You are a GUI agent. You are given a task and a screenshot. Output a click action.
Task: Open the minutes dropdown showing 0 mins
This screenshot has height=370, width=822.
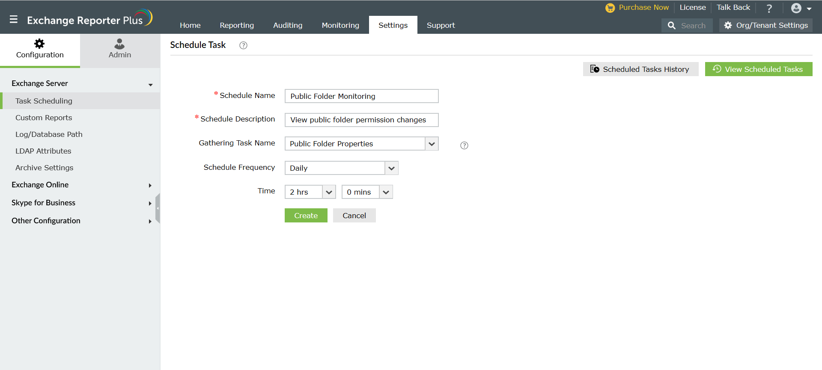tap(386, 192)
